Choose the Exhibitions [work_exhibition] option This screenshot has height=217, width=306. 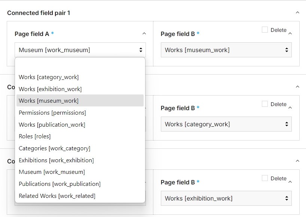(x=56, y=160)
